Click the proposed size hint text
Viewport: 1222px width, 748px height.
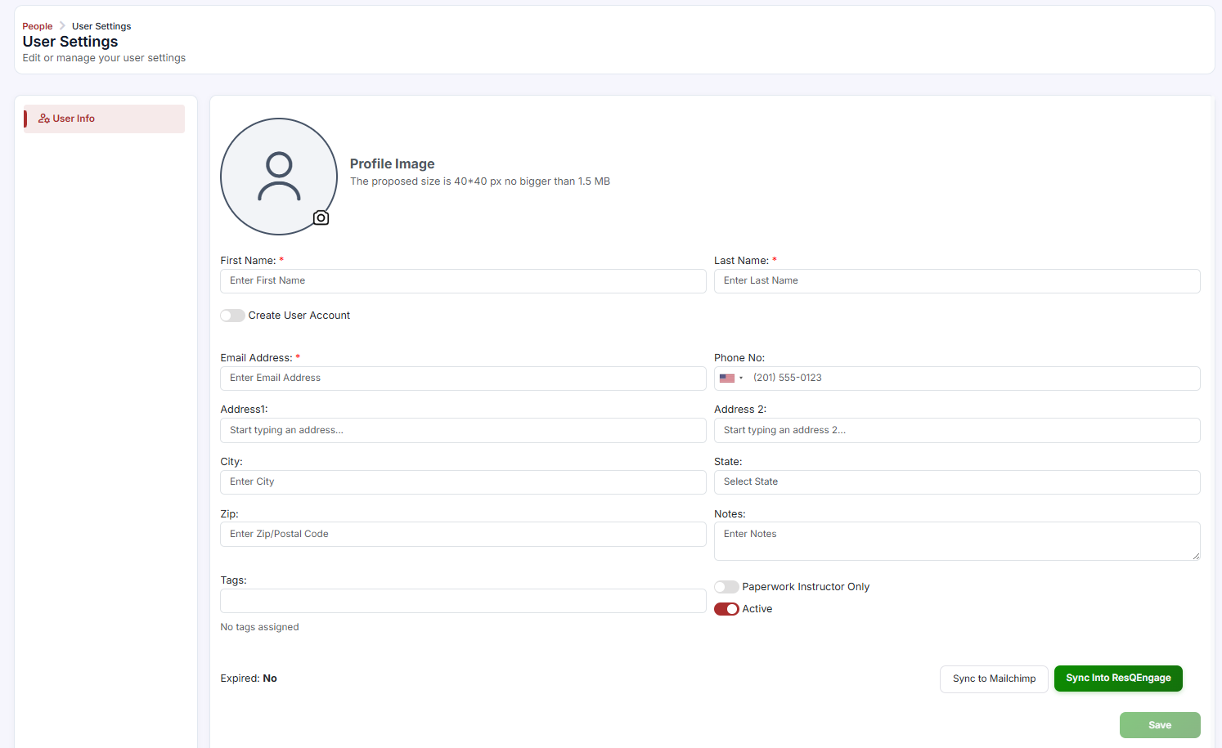click(x=480, y=181)
